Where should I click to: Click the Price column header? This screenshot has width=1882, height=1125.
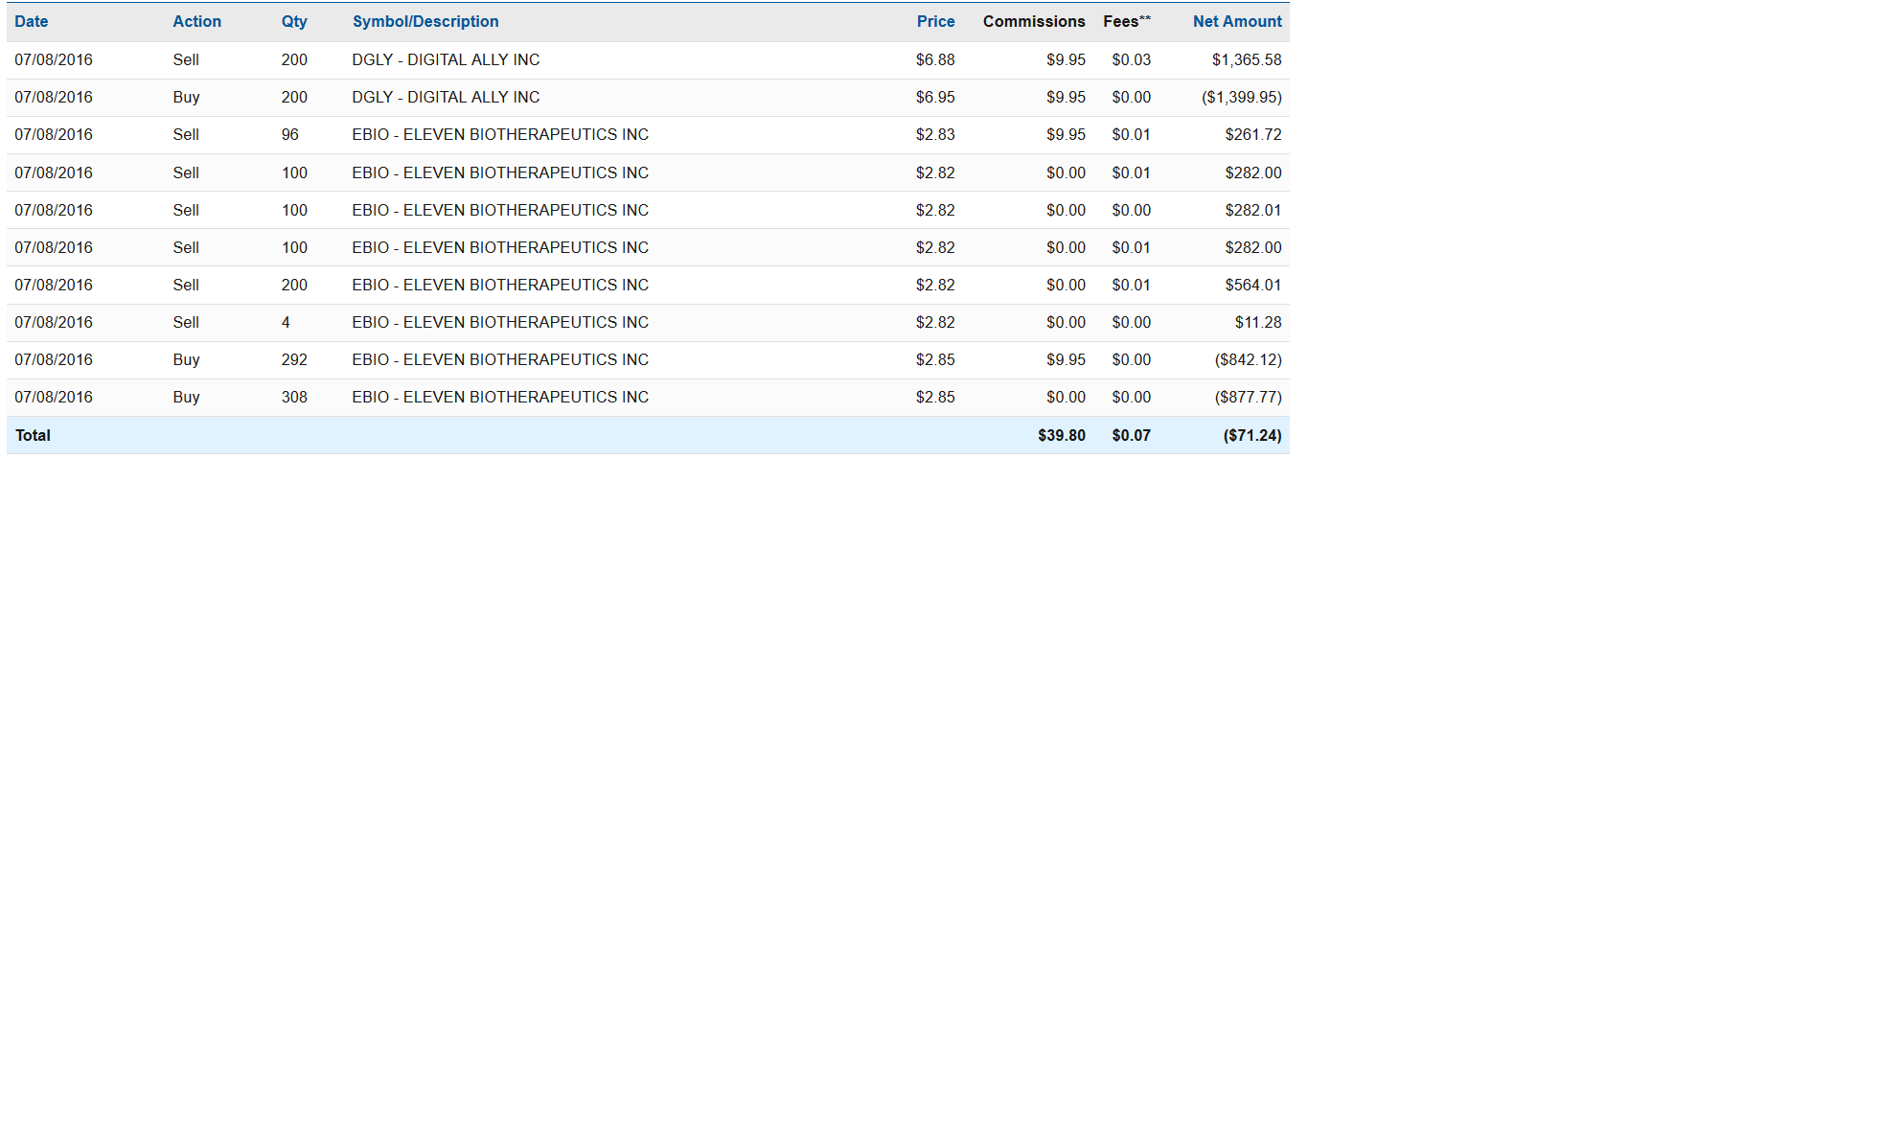(x=934, y=21)
